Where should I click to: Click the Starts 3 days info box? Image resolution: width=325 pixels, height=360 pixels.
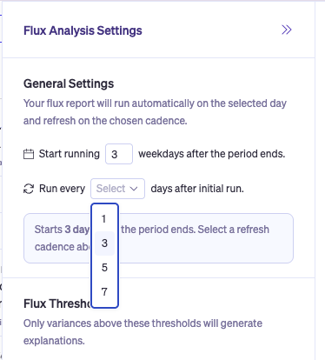point(158,238)
